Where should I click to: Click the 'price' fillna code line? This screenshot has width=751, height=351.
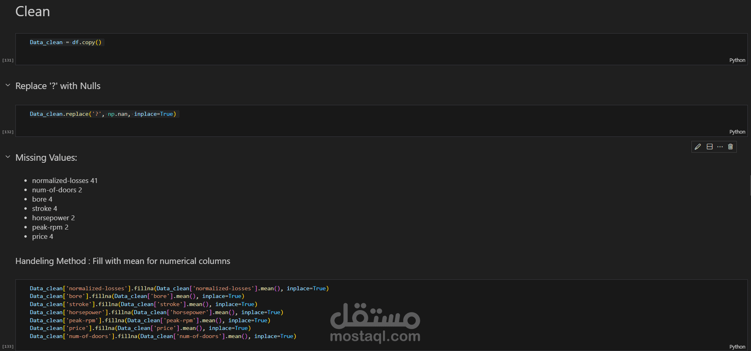point(140,328)
